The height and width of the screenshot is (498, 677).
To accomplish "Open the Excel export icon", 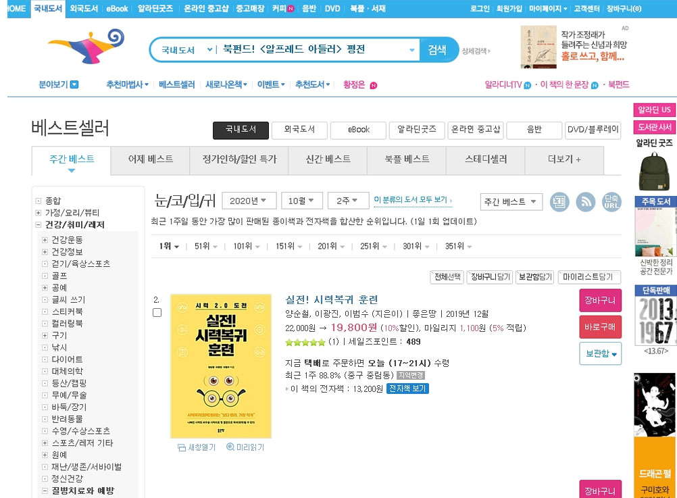I will pos(559,202).
